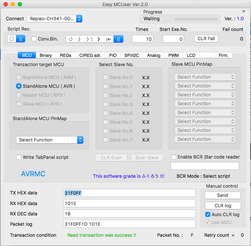Start script recording with circle button
Image resolution: width=251 pixels, height=246 pixels.
12,39
